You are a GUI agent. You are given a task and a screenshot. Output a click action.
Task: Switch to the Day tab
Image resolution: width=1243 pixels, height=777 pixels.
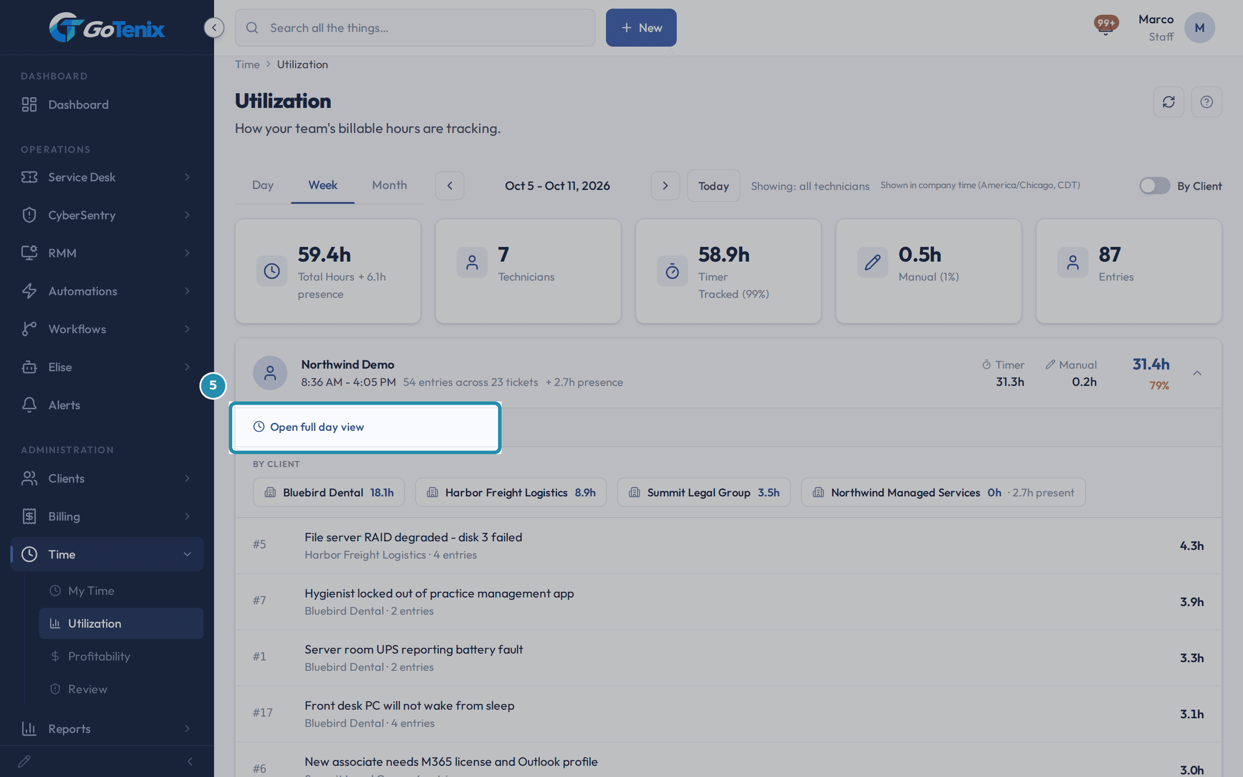pyautogui.click(x=262, y=185)
